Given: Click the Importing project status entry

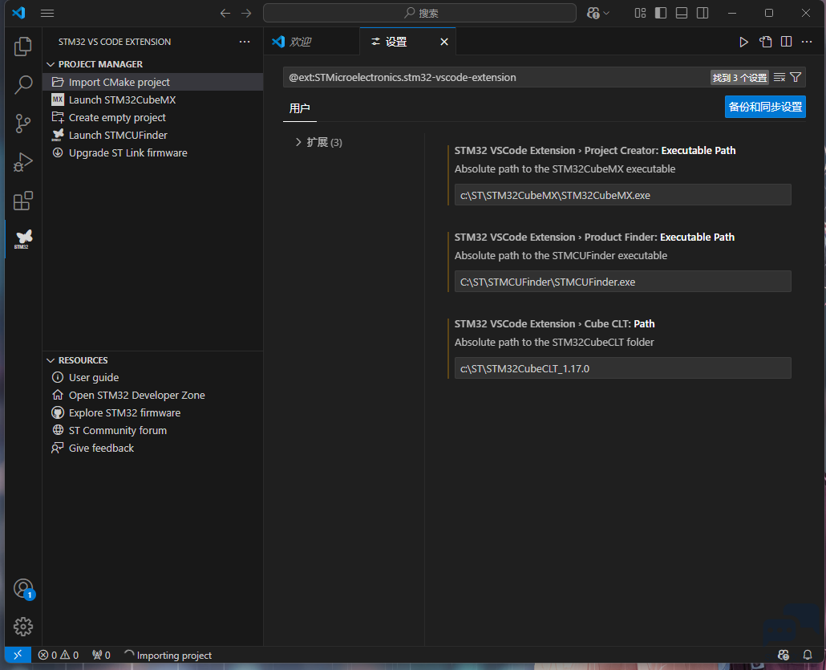Looking at the screenshot, I should pyautogui.click(x=168, y=655).
